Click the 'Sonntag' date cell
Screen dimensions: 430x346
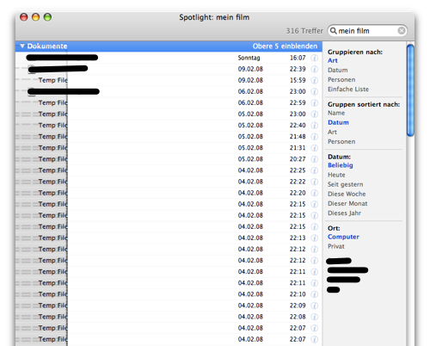[249, 58]
